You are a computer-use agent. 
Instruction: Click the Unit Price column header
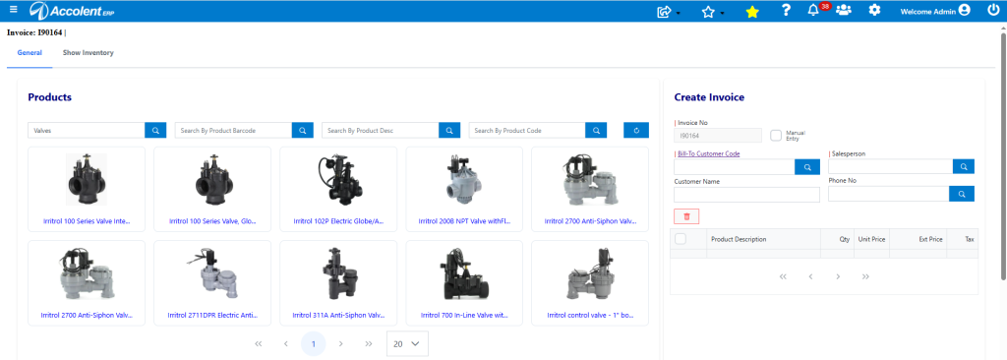pos(872,239)
